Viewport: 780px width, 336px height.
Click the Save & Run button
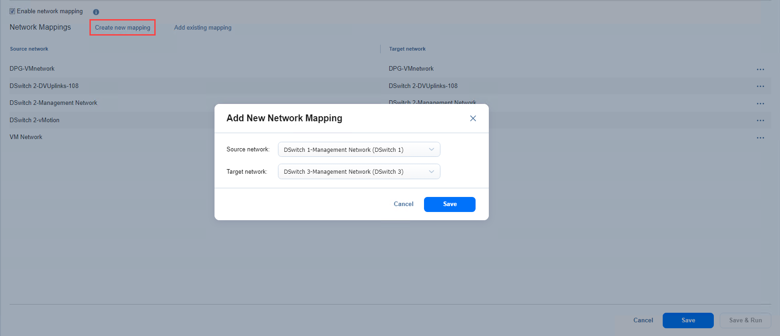tap(745, 320)
